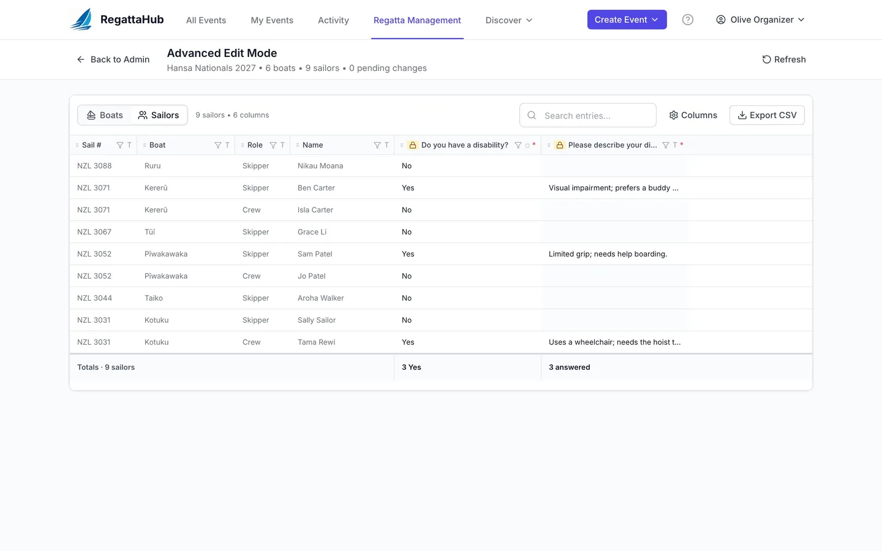Export the table as CSV

[767, 115]
